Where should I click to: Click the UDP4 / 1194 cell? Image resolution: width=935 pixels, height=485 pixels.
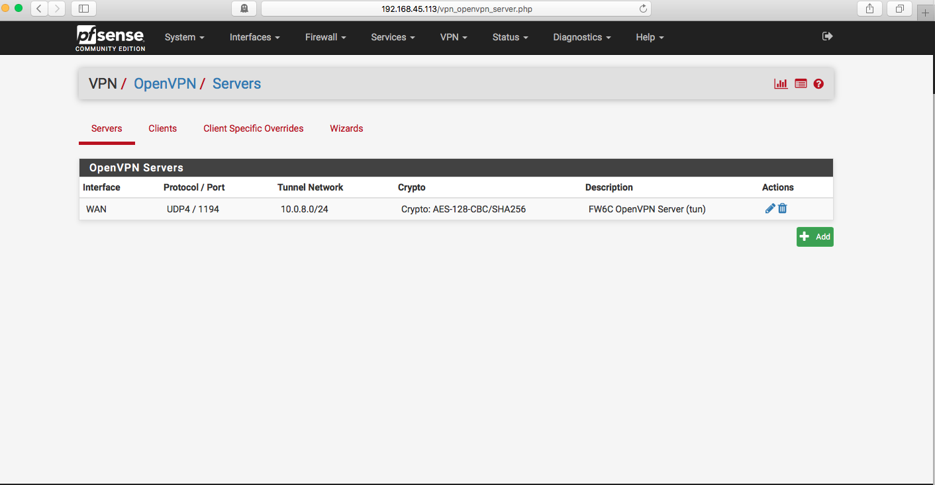193,209
